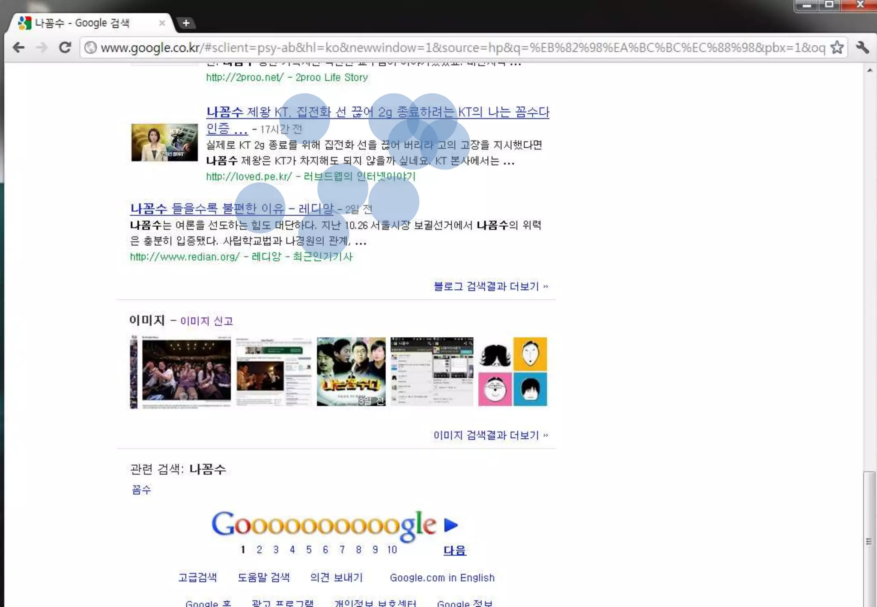Click the blue next-page arrow after Google logo
877x607 pixels.
[450, 525]
